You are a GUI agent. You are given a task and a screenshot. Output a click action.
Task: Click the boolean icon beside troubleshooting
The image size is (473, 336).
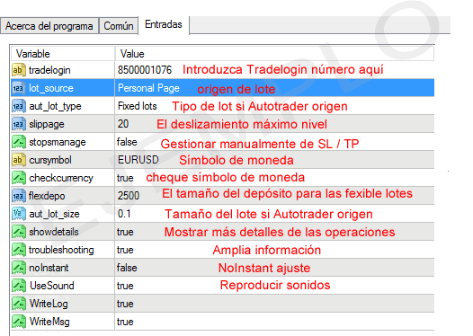pyautogui.click(x=19, y=250)
